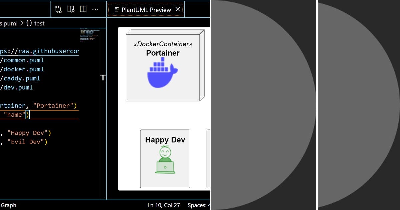Click the Docker whale icon in diagram
The image size is (400, 210).
[163, 73]
